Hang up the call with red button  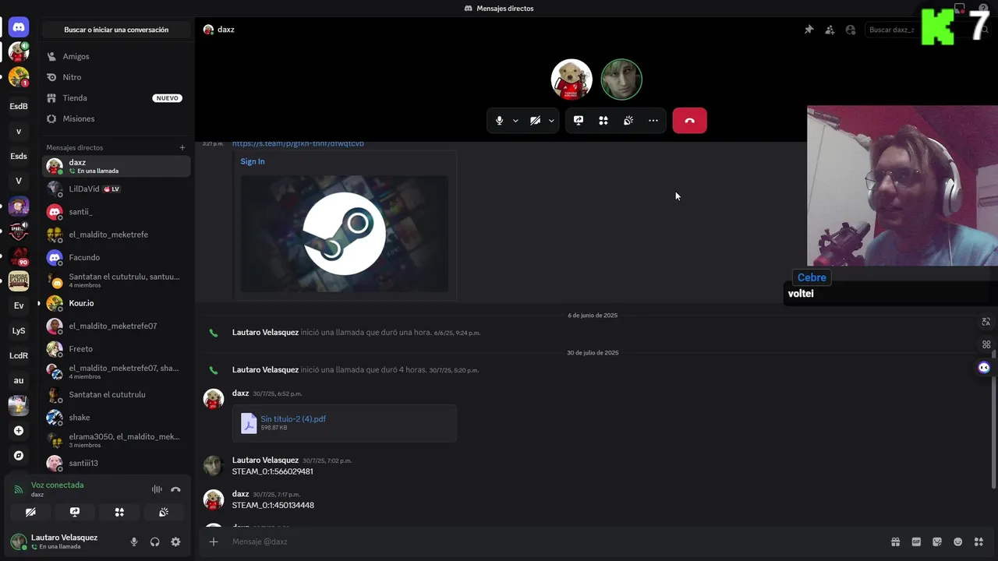[x=689, y=121]
